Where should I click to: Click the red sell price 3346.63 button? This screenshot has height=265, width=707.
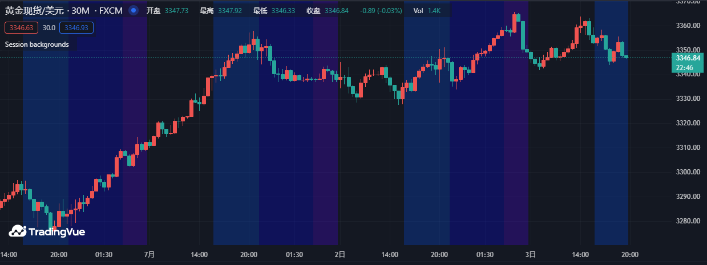click(21, 27)
